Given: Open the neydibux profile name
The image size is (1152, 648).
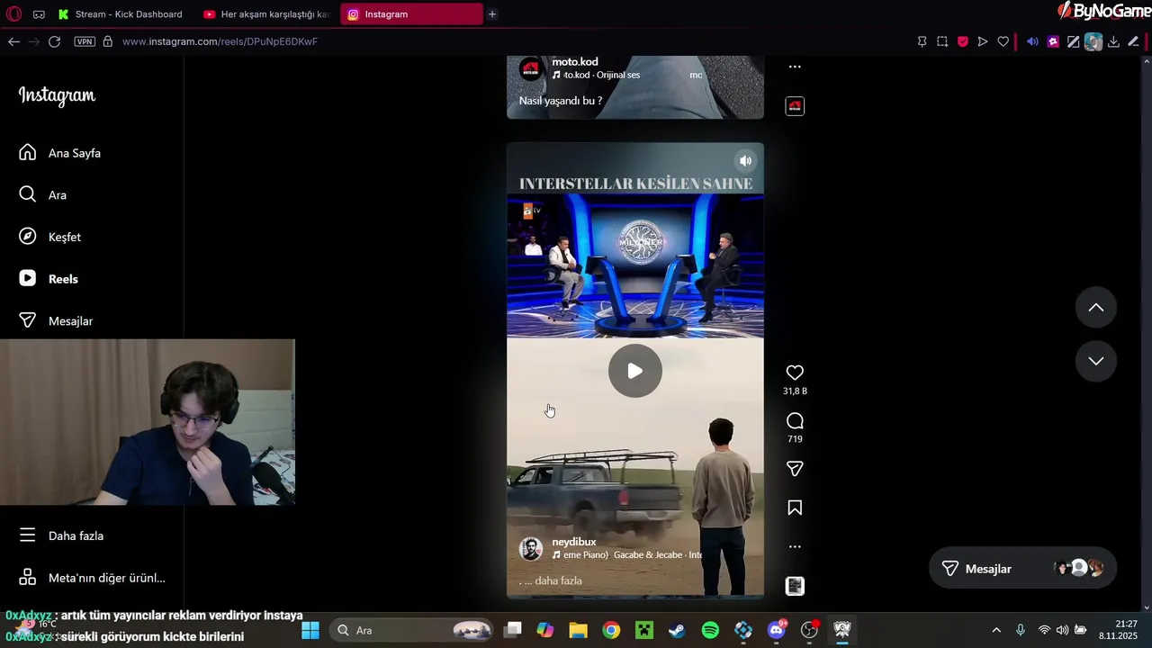Looking at the screenshot, I should tap(574, 542).
